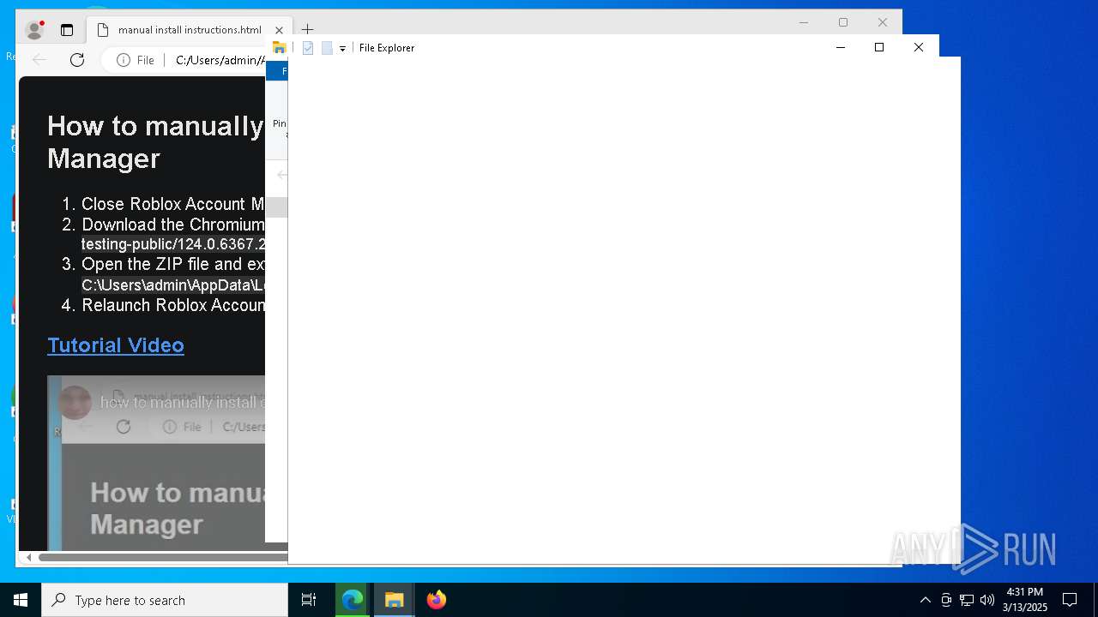Switch to Microsoft Edge on taskbar

(x=353, y=600)
